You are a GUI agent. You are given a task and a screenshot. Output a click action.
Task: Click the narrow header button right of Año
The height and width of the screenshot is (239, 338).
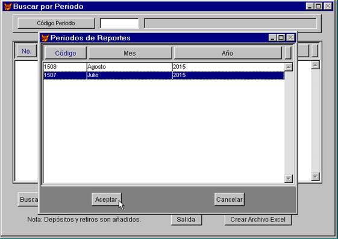[x=288, y=53]
